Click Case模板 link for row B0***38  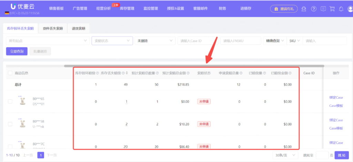[336, 128]
